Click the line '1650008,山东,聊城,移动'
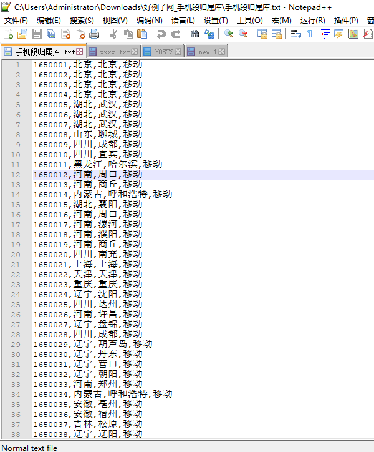The image size is (374, 452). [87, 135]
